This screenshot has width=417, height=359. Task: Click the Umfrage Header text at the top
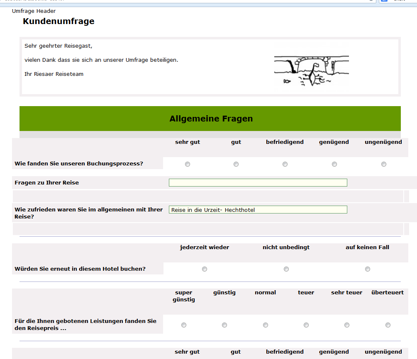34,11
